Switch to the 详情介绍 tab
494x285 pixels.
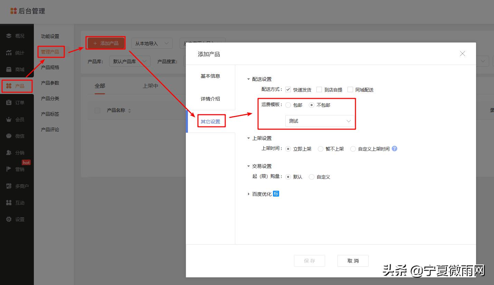[210, 98]
